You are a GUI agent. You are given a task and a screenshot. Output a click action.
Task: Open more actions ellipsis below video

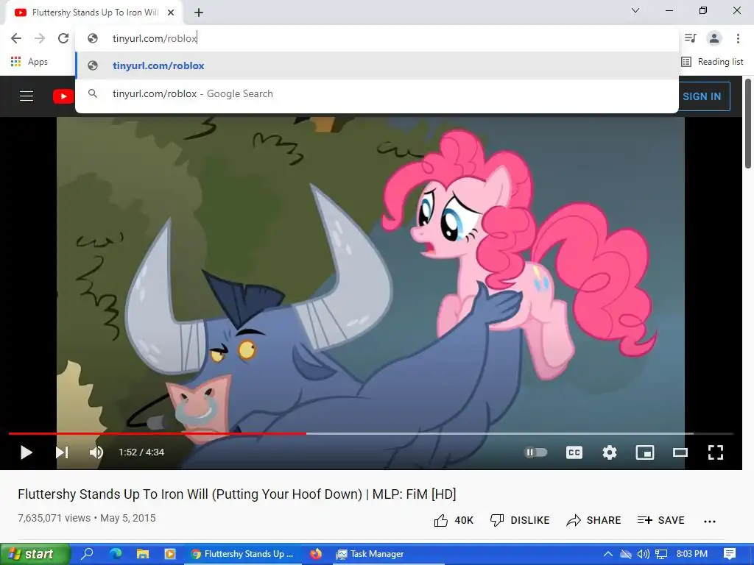[710, 521]
